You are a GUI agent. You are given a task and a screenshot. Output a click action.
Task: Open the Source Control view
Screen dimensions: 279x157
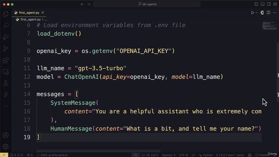click(6, 48)
